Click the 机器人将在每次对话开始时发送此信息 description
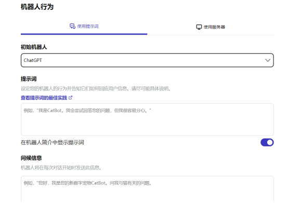The height and width of the screenshot is (203, 288). click(x=61, y=168)
